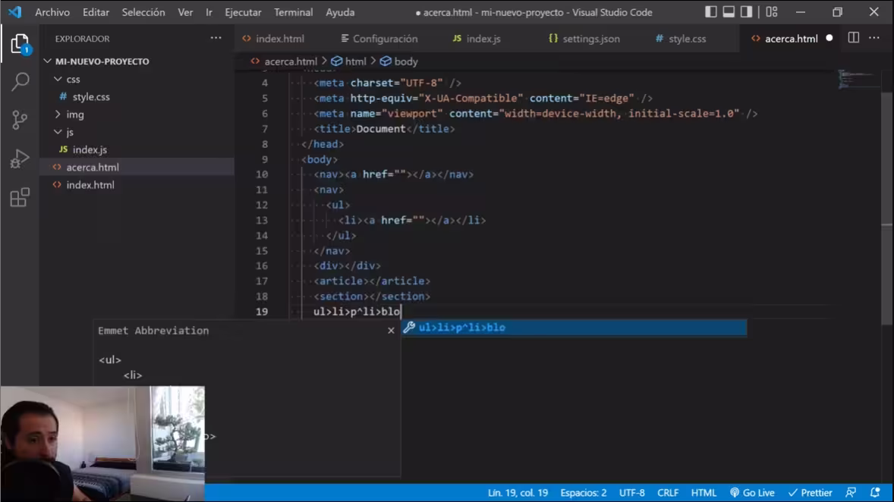The height and width of the screenshot is (502, 894).
Task: Click Prettier in the status bar
Action: tap(810, 493)
